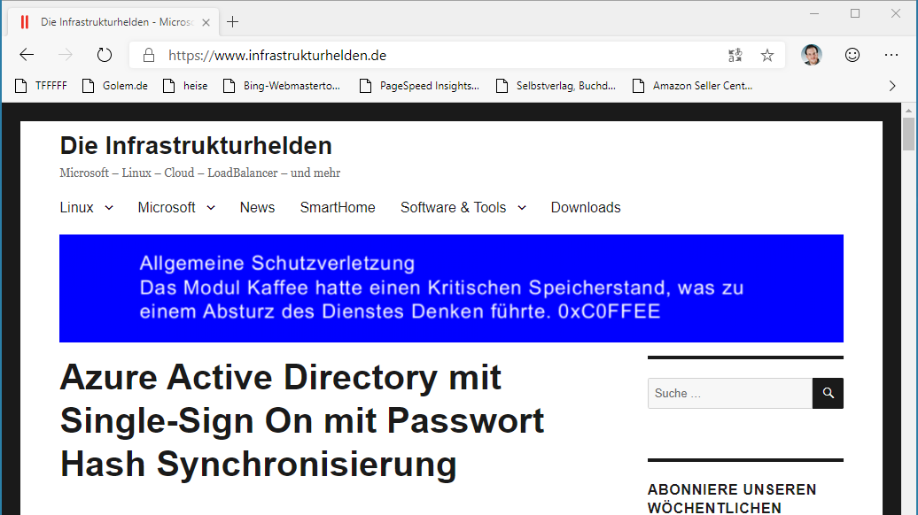This screenshot has width=918, height=515.
Task: Click the address bar URL
Action: [x=277, y=56]
